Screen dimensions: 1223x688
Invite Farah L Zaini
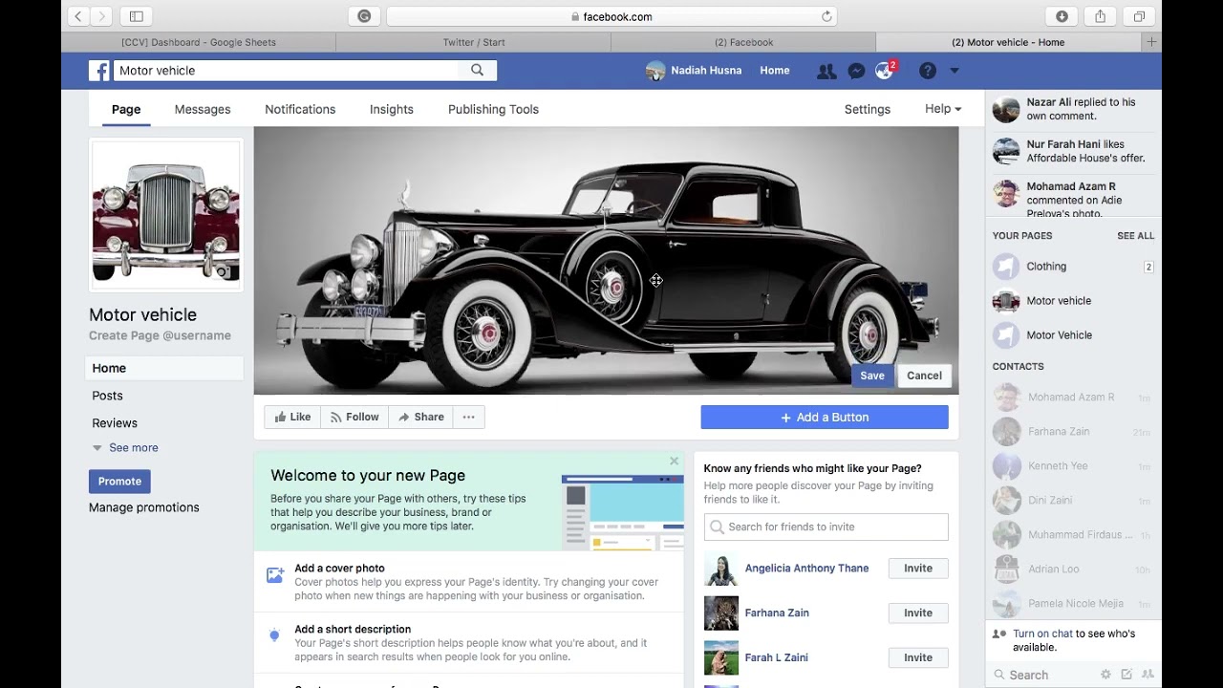point(918,658)
